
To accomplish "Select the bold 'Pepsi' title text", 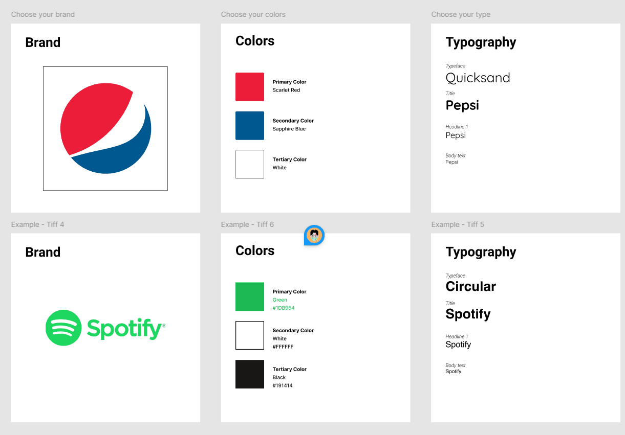I will 462,105.
